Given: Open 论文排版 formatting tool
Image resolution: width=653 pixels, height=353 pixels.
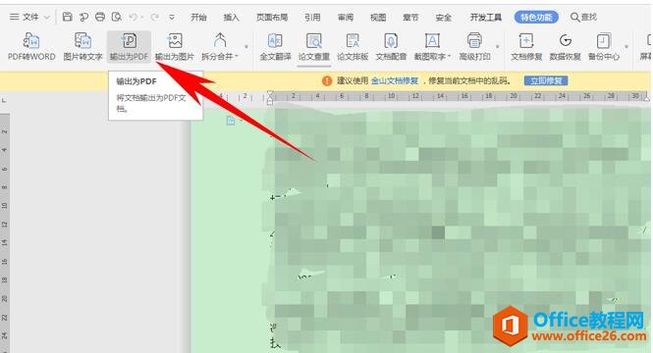Looking at the screenshot, I should (353, 47).
